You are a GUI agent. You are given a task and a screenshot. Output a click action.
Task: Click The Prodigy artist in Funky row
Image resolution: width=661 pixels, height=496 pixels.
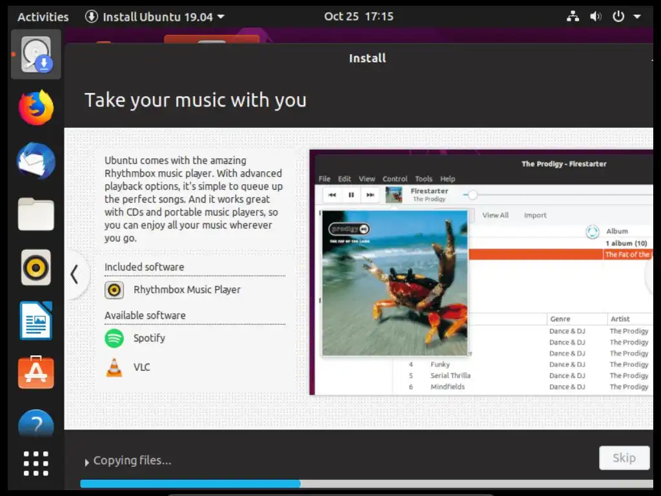[x=629, y=364]
